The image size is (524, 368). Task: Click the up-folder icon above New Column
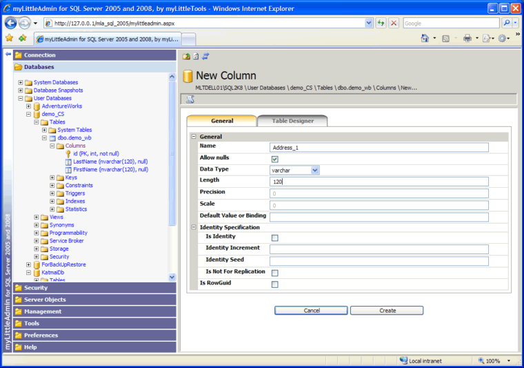[186, 56]
